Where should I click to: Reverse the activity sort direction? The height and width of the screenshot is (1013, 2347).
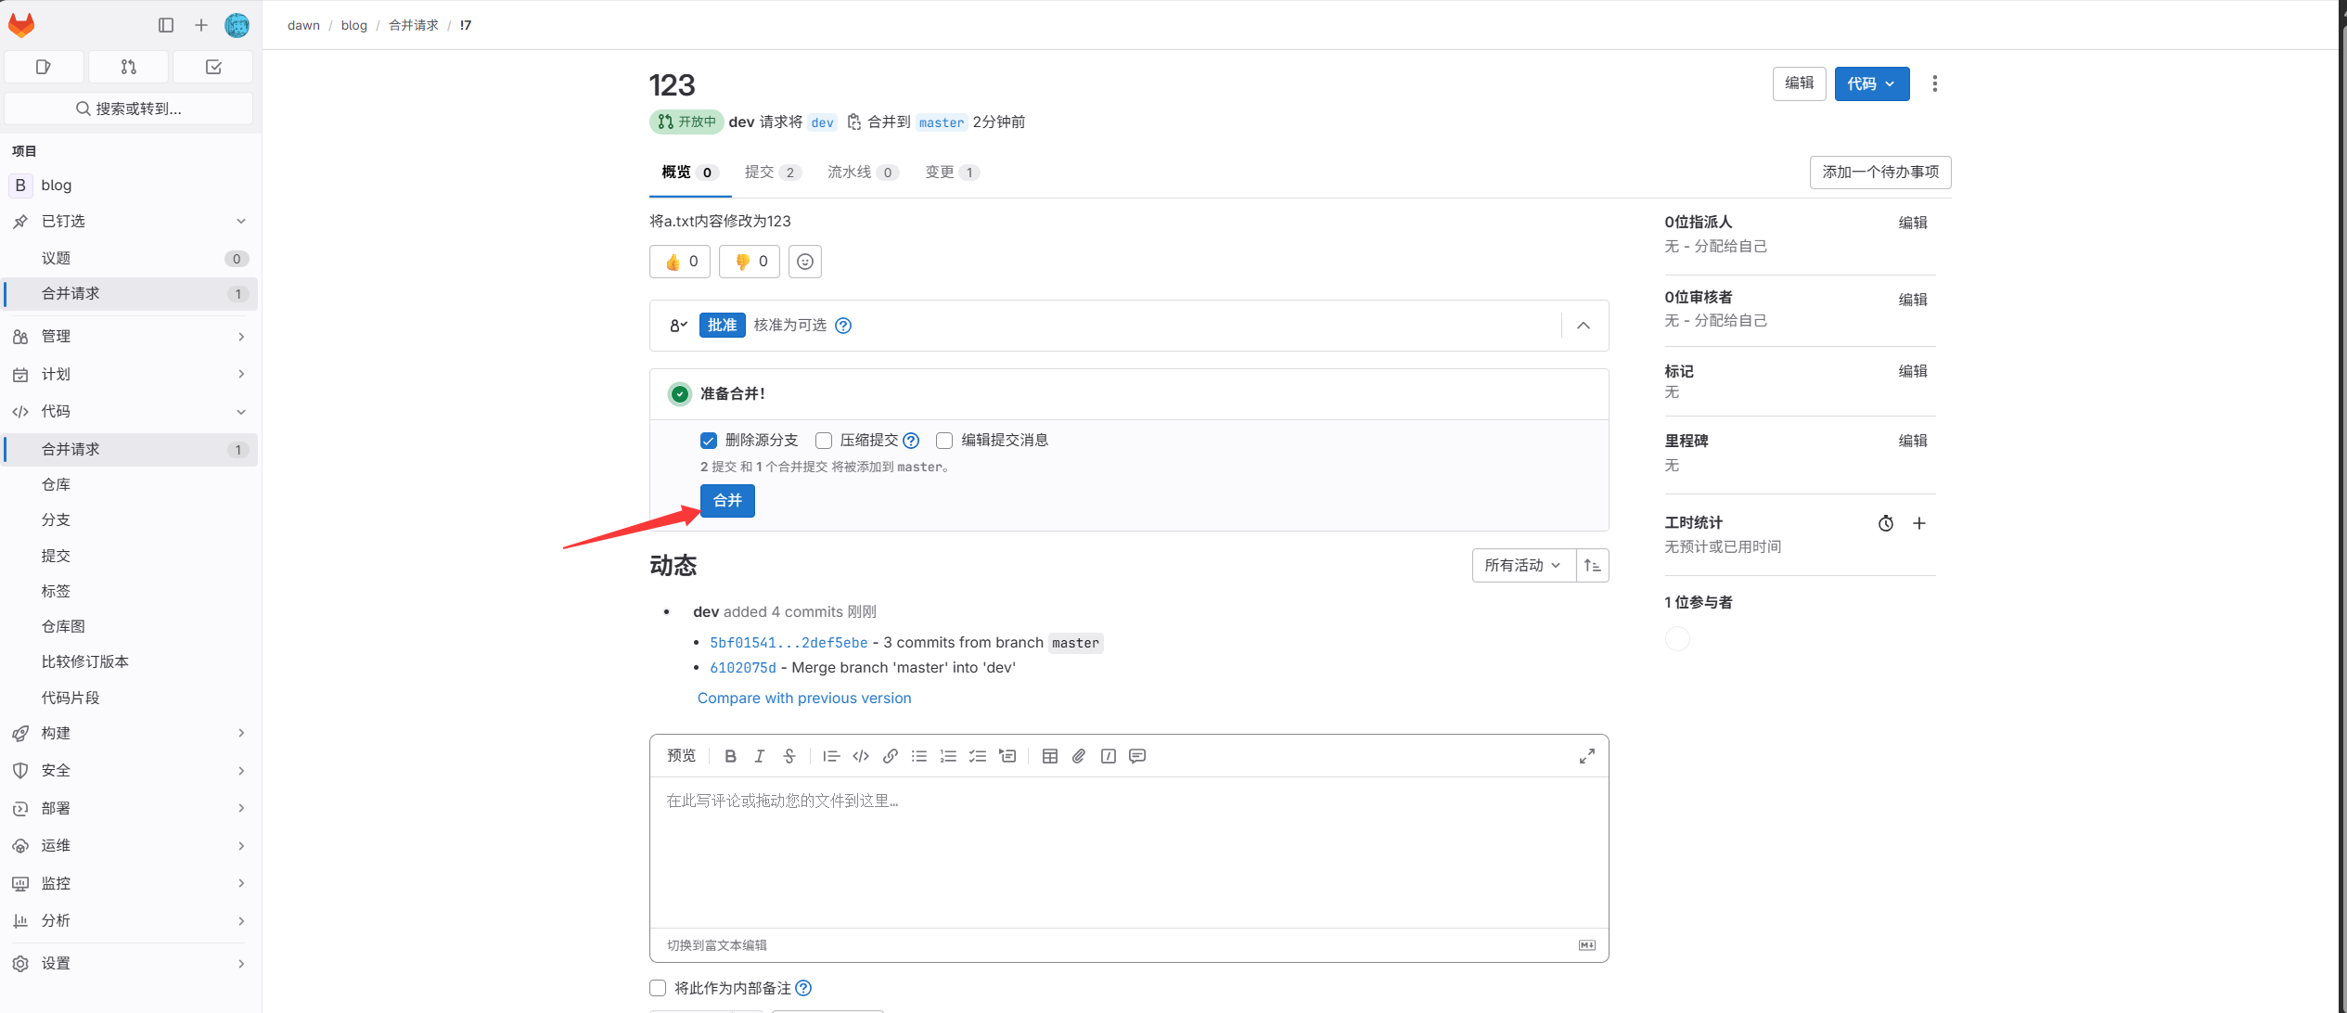tap(1593, 565)
